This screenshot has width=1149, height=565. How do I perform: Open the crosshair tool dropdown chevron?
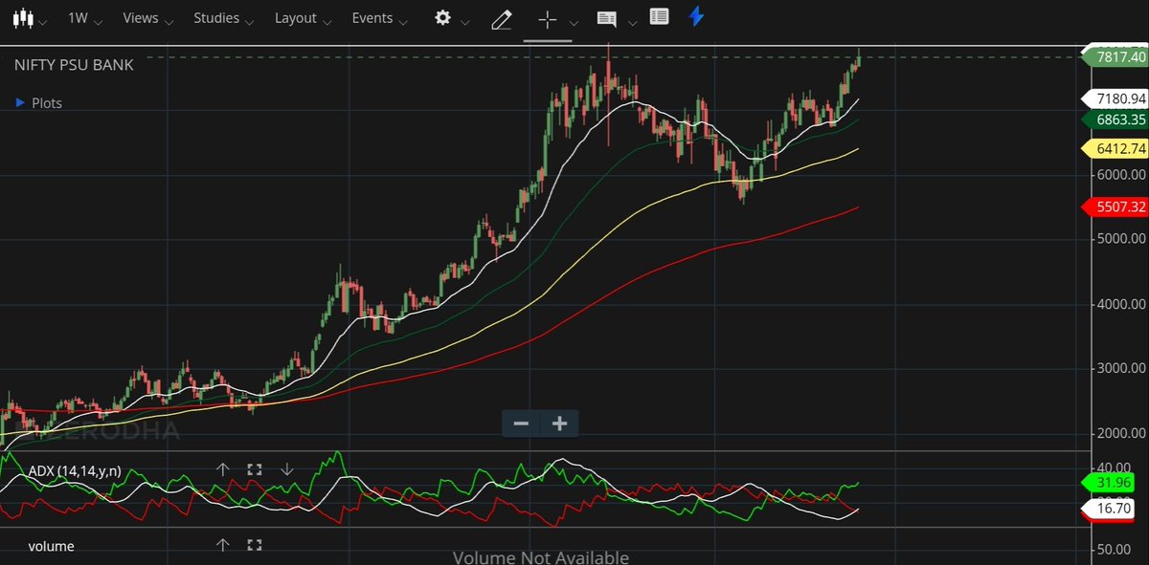[573, 21]
